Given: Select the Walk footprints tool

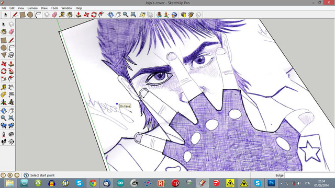Looking at the screenshot, I should coord(4,142).
